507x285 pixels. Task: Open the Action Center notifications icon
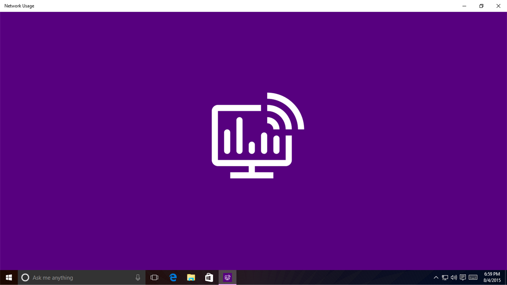tap(463, 278)
